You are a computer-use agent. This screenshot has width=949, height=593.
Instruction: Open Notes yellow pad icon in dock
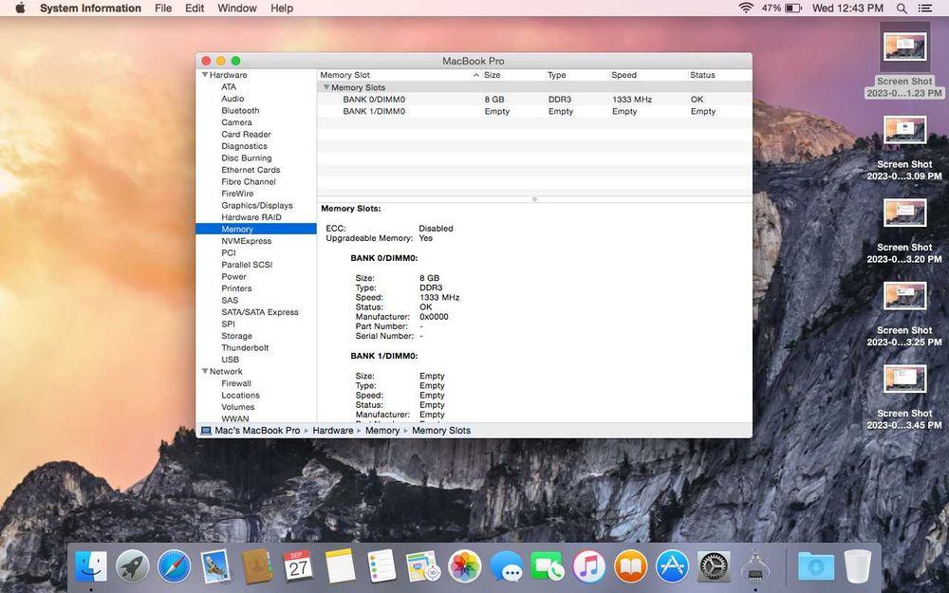(x=340, y=567)
